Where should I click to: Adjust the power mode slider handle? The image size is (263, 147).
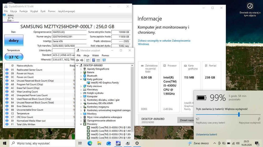pos(239,115)
